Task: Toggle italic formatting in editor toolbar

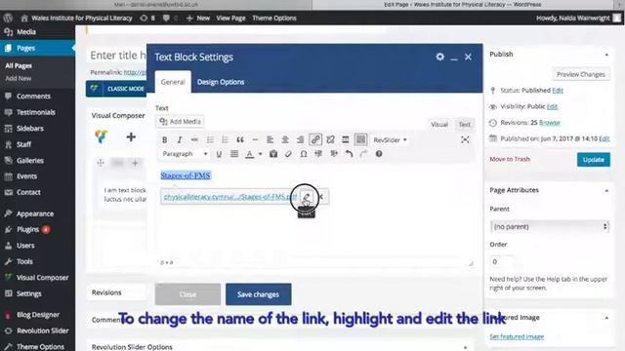Action: point(180,140)
